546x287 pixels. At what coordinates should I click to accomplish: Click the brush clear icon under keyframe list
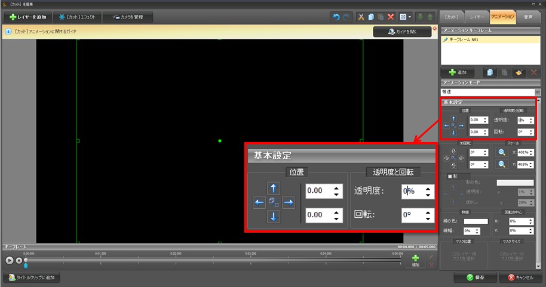point(519,72)
